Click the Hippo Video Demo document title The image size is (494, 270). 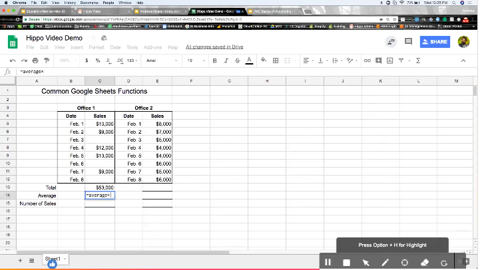[x=54, y=38]
